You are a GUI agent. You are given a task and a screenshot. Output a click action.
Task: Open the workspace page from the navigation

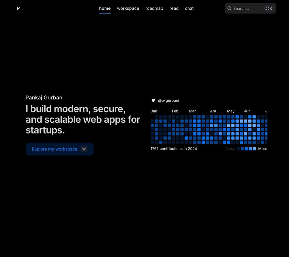point(128,8)
